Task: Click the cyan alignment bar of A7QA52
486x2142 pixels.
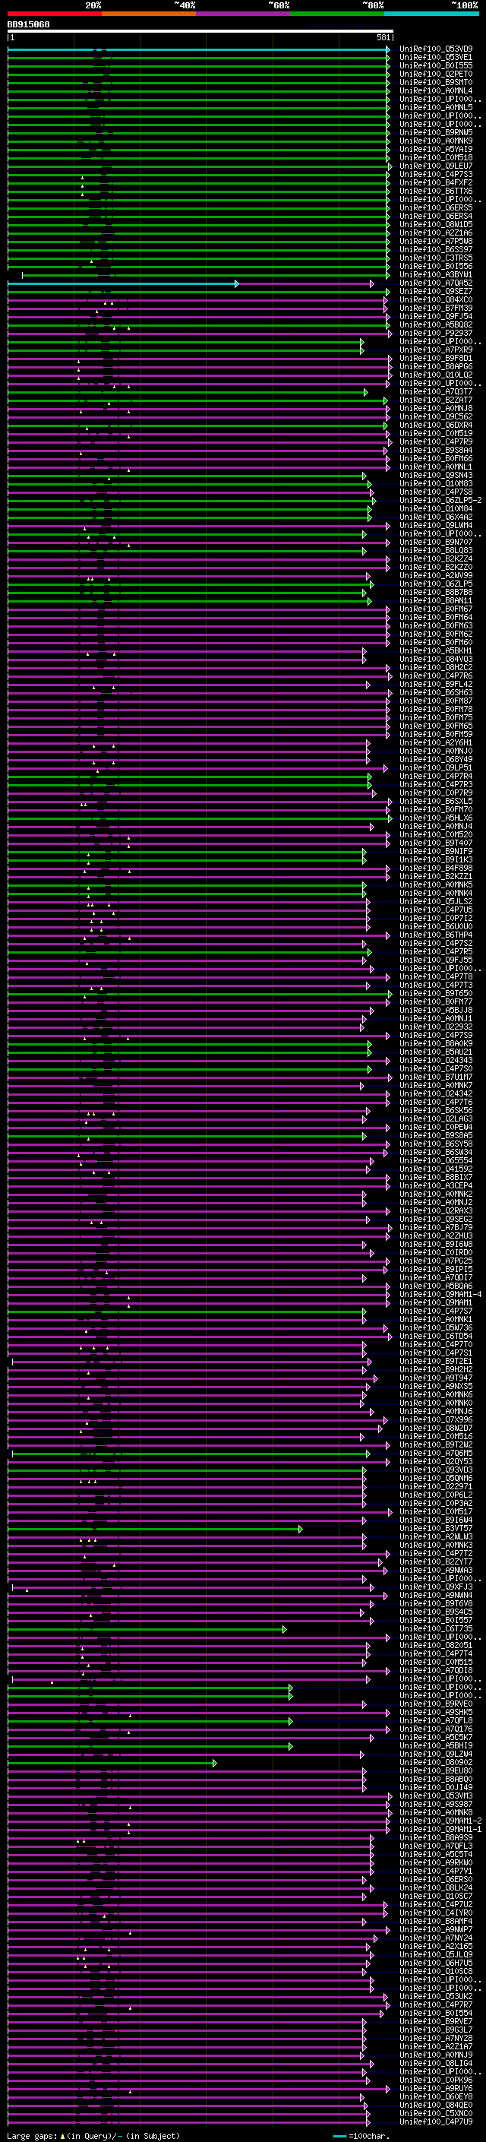Action: (122, 283)
